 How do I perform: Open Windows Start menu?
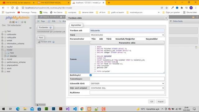[3, 109]
